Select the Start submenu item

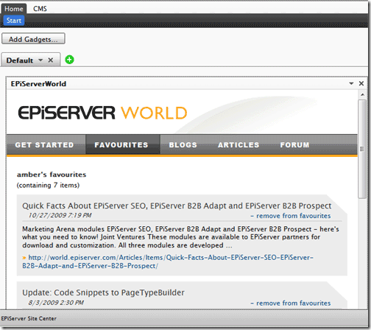[x=14, y=21]
